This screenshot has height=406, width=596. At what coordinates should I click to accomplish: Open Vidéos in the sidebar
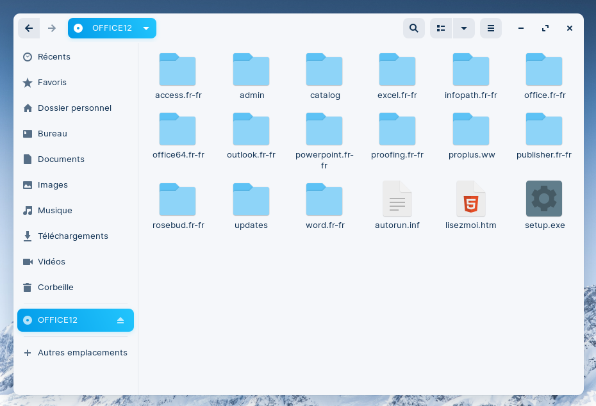coord(76,262)
